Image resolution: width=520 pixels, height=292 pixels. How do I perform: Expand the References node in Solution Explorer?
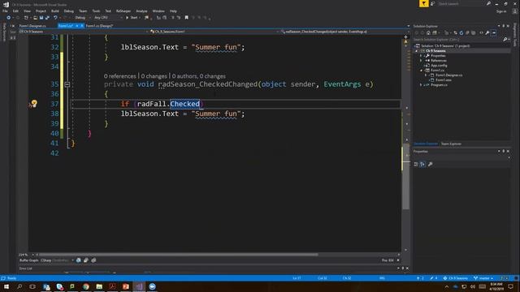[421, 61]
